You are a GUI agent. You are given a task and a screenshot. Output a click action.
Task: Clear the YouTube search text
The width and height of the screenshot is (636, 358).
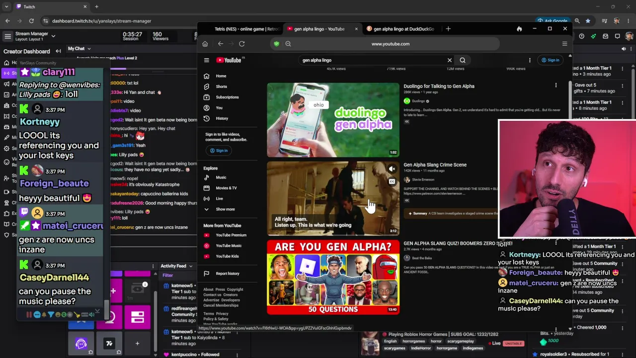pos(450,60)
